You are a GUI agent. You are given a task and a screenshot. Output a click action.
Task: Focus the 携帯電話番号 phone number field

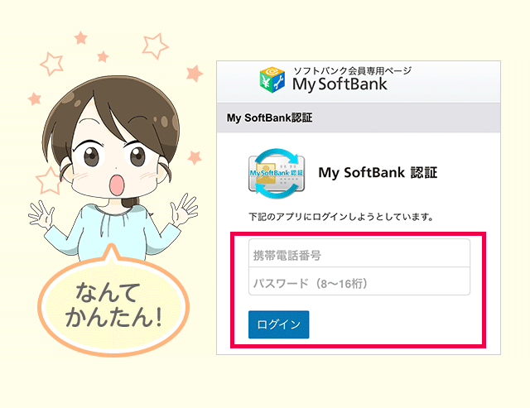[x=359, y=254]
